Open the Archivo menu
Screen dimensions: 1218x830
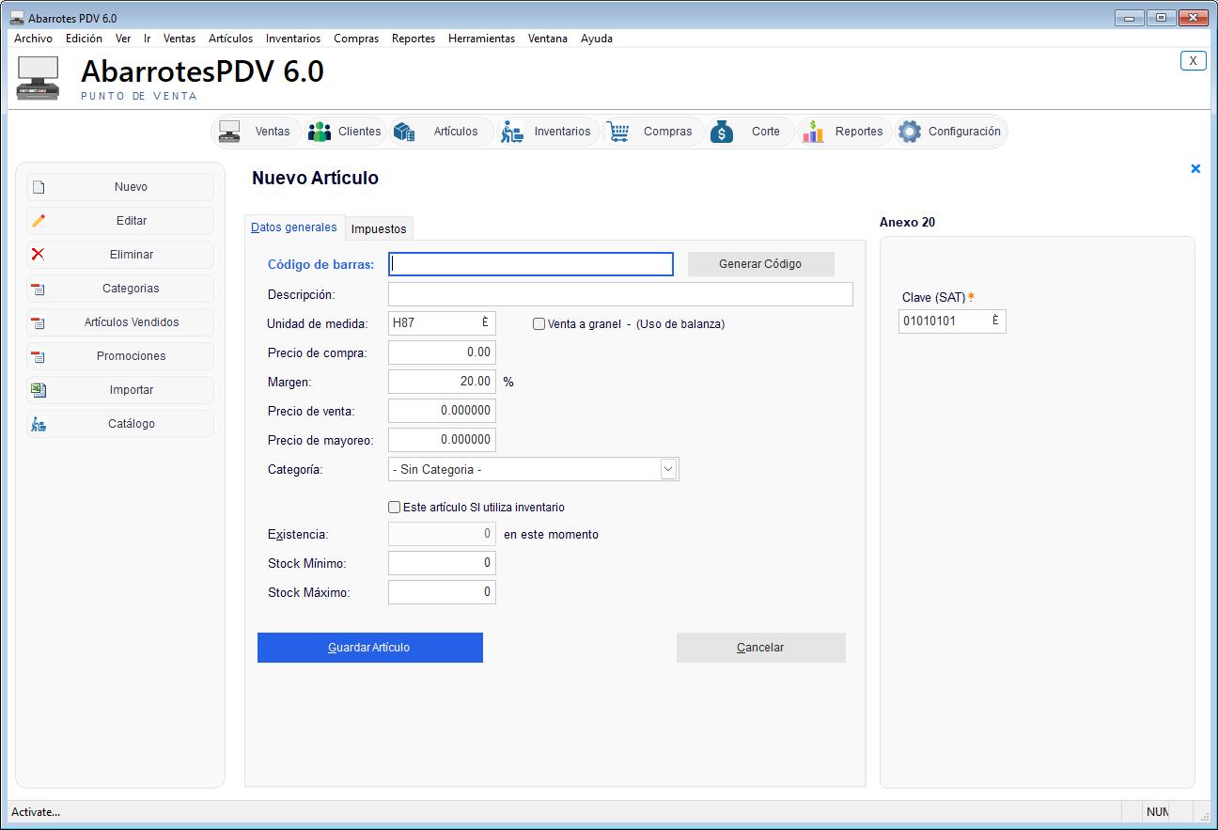coord(34,39)
